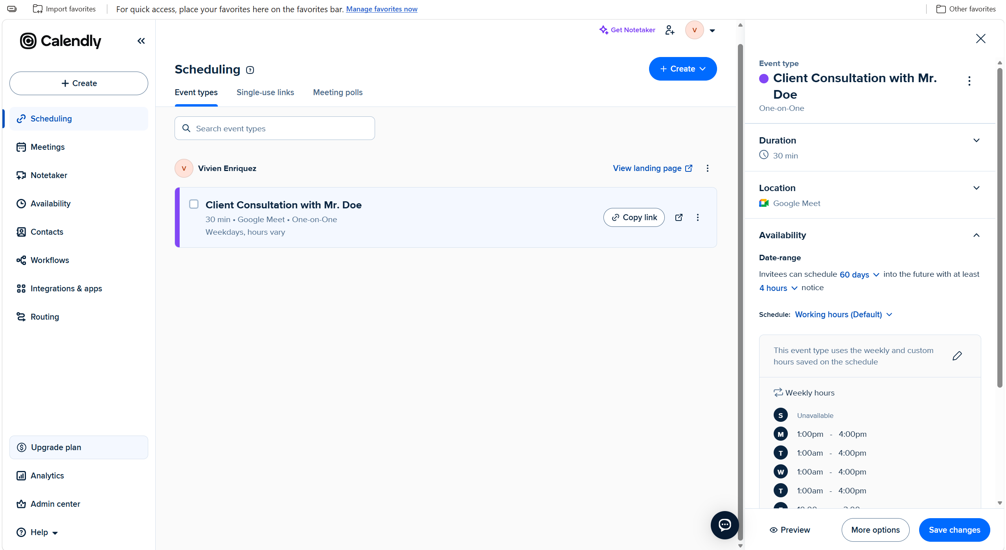Screen dimensions: 1006x550
Task: Check the Client Consultation event checkbox
Action: click(x=194, y=204)
